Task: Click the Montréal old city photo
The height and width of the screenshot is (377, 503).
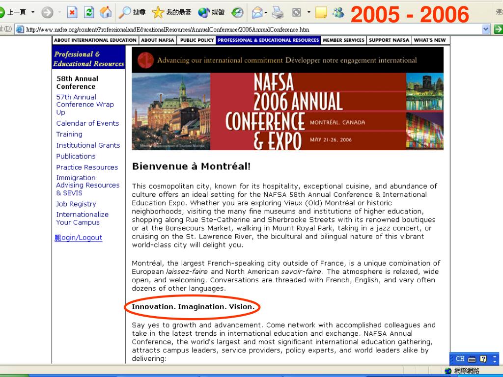Action: pyautogui.click(x=171, y=111)
